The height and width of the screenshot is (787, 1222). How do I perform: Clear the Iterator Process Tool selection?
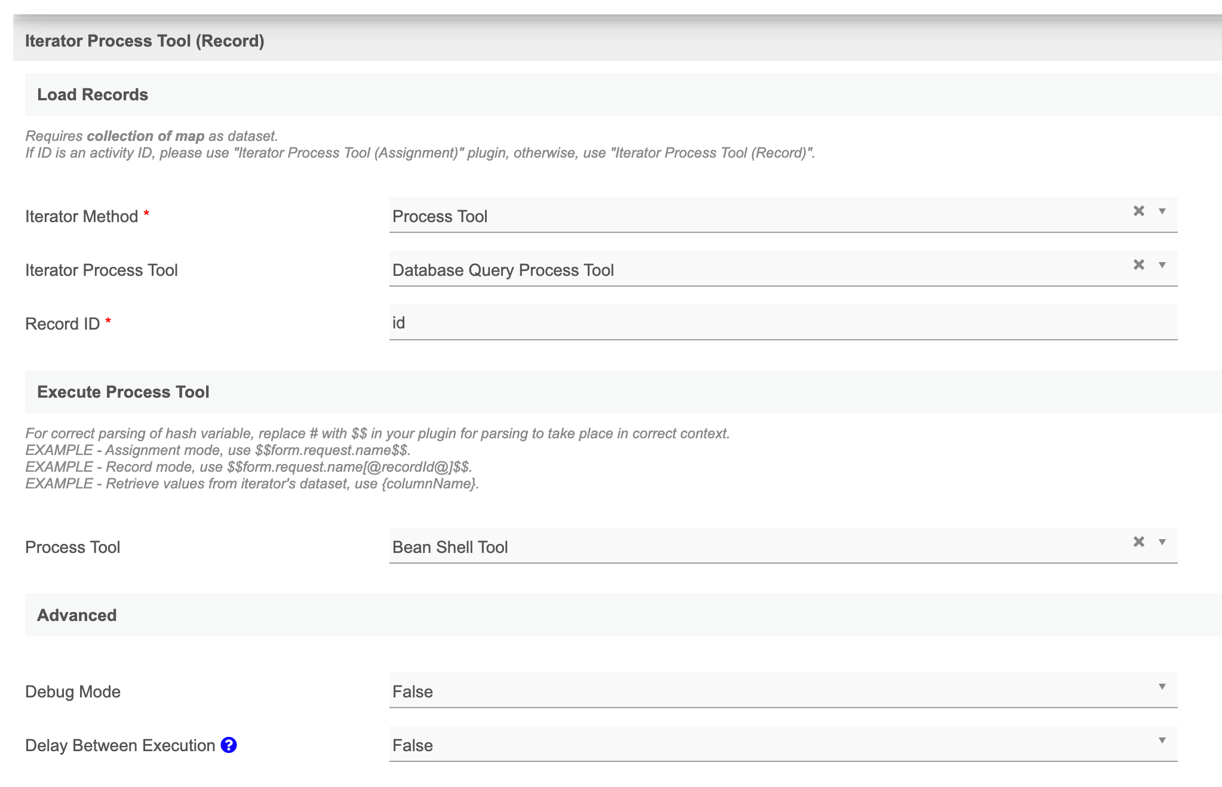pos(1138,265)
